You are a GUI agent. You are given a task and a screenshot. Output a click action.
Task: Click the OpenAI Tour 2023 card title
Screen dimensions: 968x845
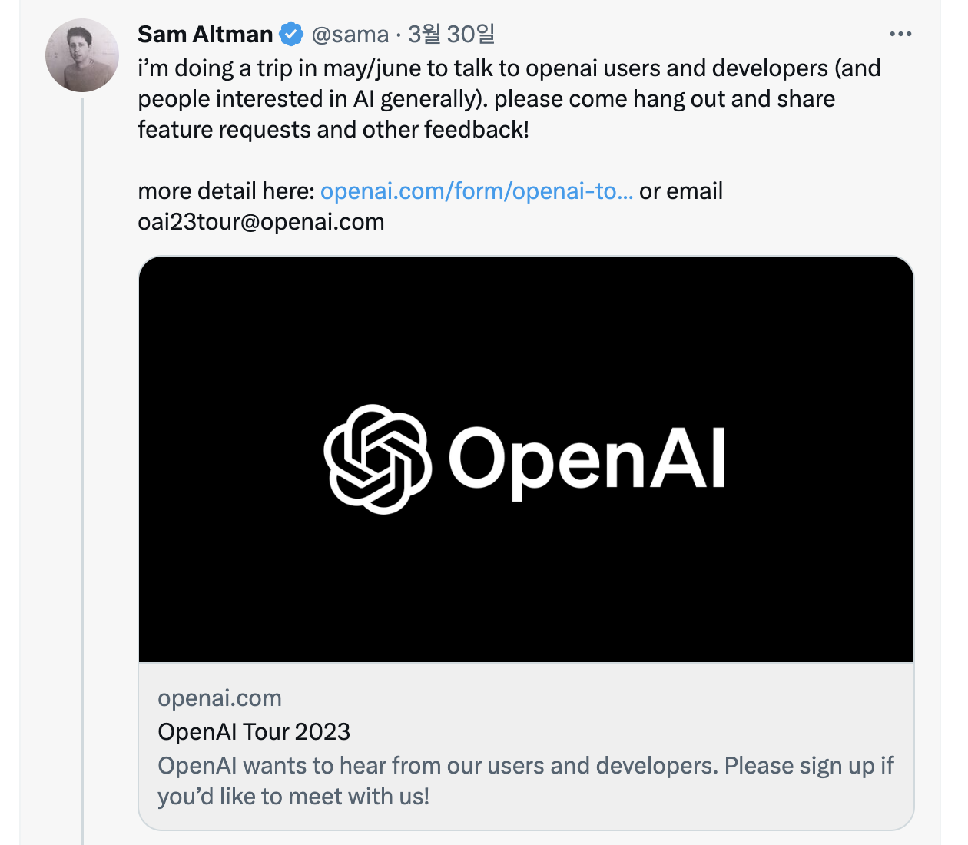pos(254,731)
